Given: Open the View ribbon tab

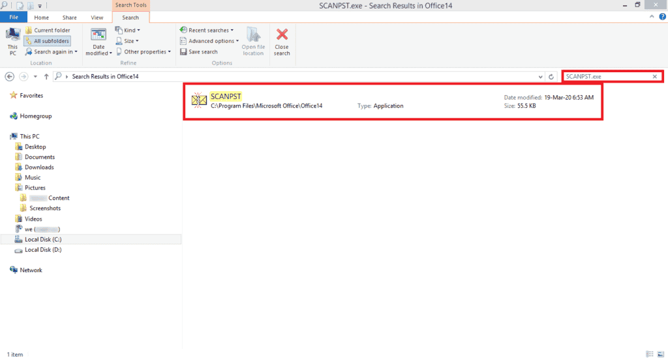Looking at the screenshot, I should pos(97,18).
